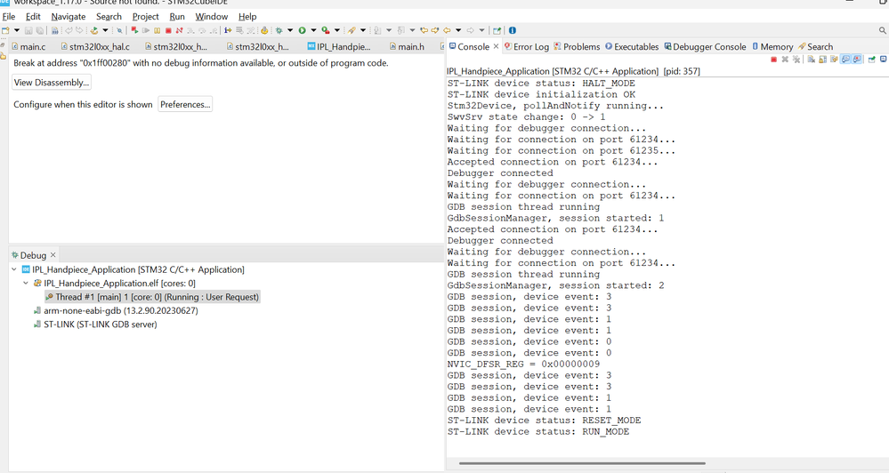Open the Run configurations dropdown arrow
The width and height of the screenshot is (889, 473).
(x=313, y=30)
